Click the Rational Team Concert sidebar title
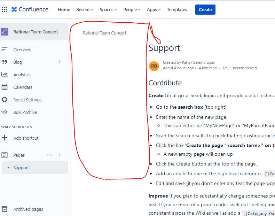The width and height of the screenshot is (275, 216). tap(36, 32)
